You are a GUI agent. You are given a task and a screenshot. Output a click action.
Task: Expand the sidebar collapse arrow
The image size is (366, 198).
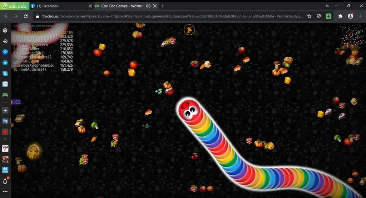coord(5,139)
